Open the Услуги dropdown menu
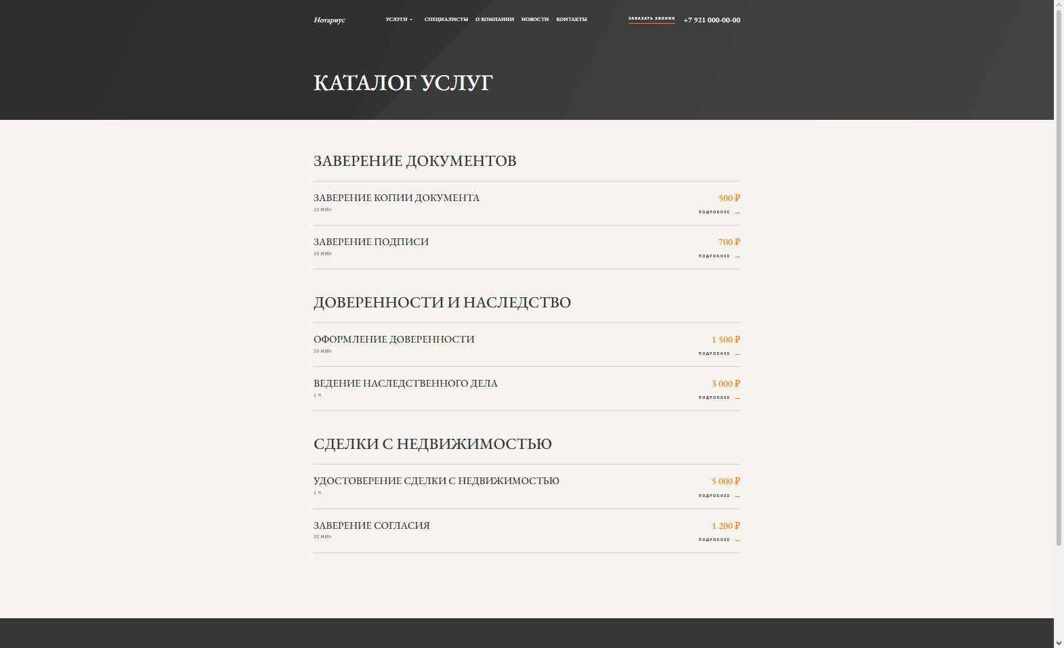This screenshot has height=648, width=1064. pyautogui.click(x=399, y=20)
